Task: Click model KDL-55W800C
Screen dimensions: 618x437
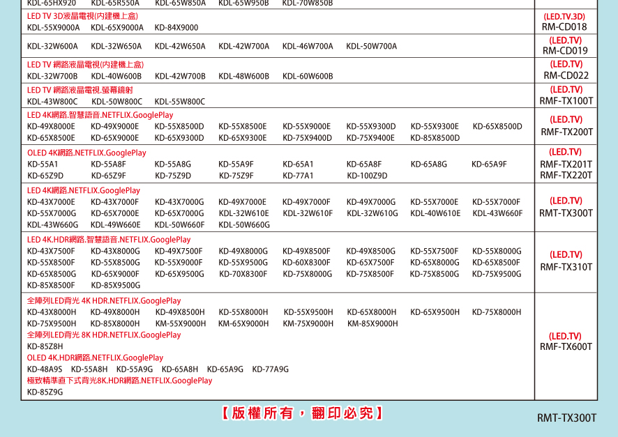Action: [180, 102]
